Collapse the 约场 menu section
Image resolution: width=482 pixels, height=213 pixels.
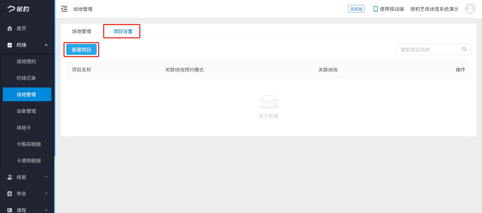click(x=46, y=45)
